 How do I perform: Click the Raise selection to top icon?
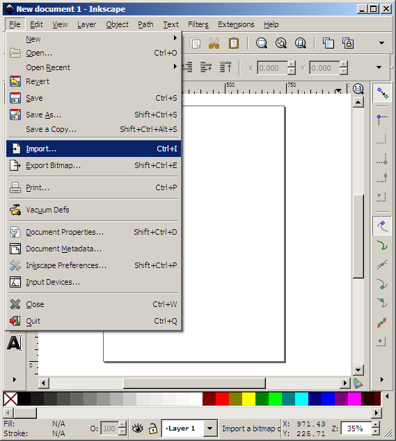coord(225,67)
